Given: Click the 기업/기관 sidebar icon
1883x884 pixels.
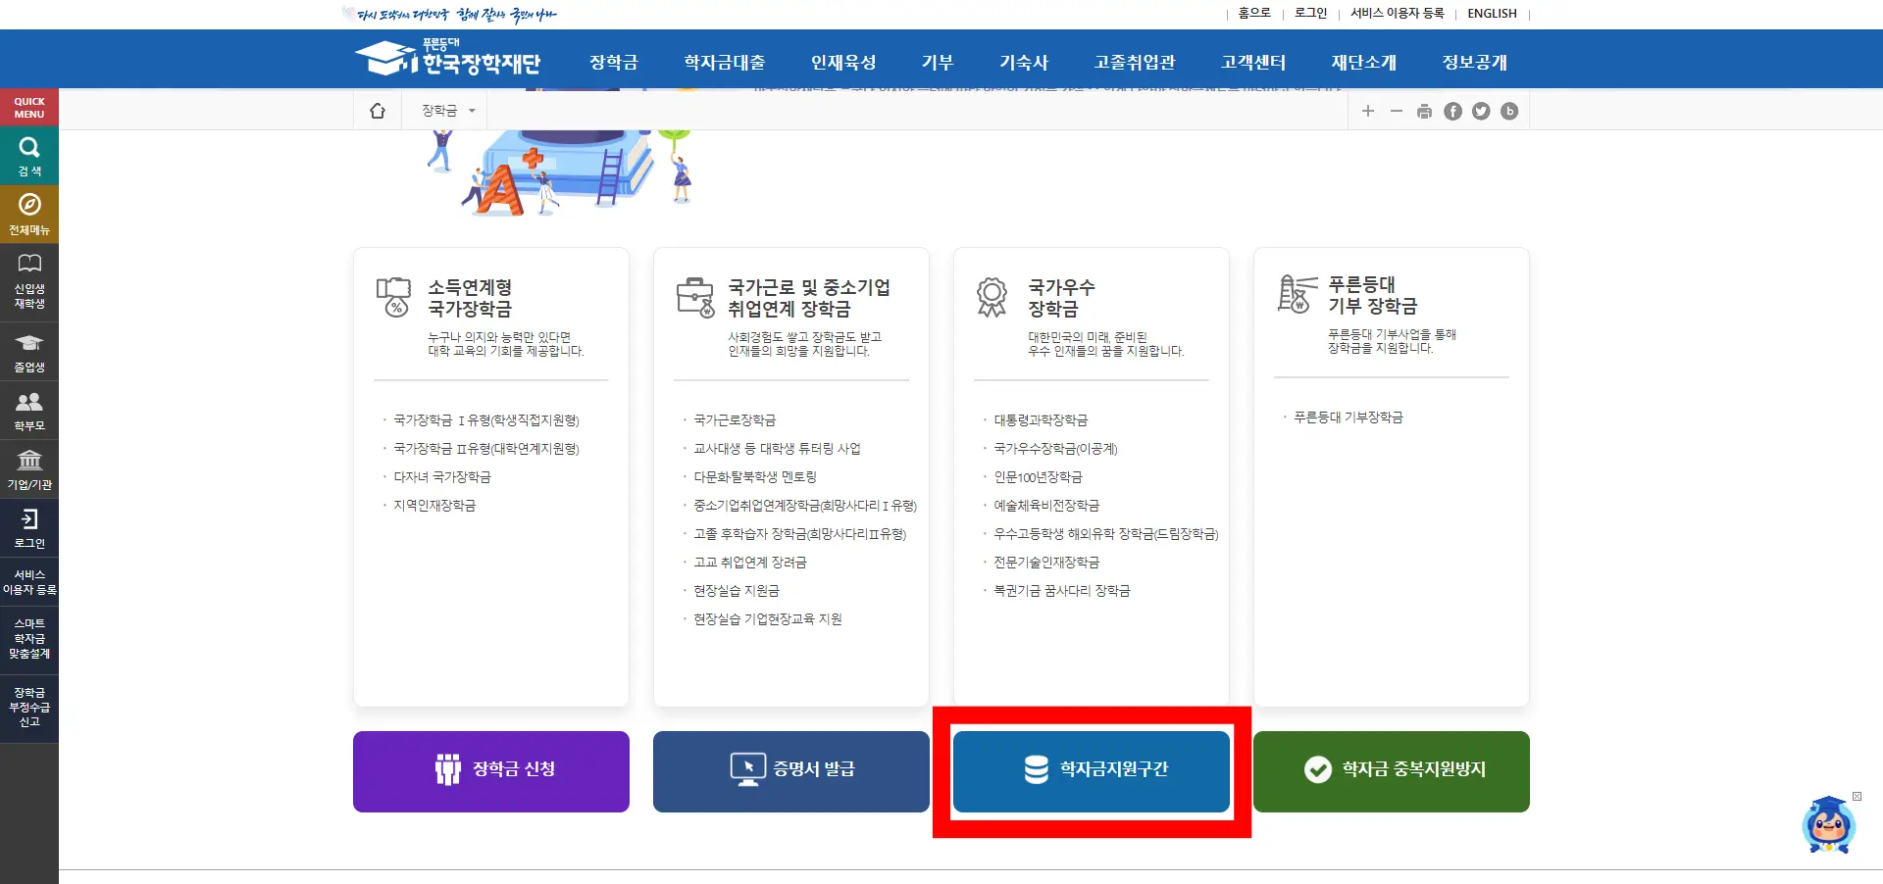Looking at the screenshot, I should tap(28, 468).
